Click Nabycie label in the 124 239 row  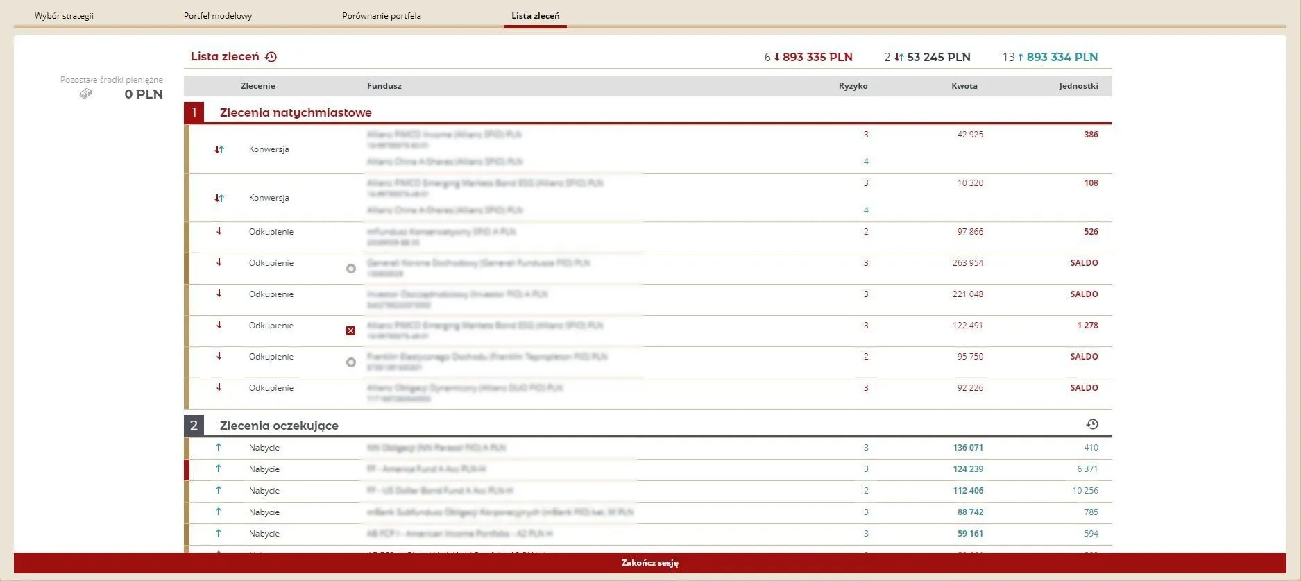(264, 469)
